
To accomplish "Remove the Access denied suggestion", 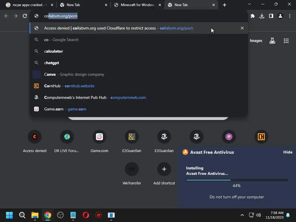I will pyautogui.click(x=242, y=28).
